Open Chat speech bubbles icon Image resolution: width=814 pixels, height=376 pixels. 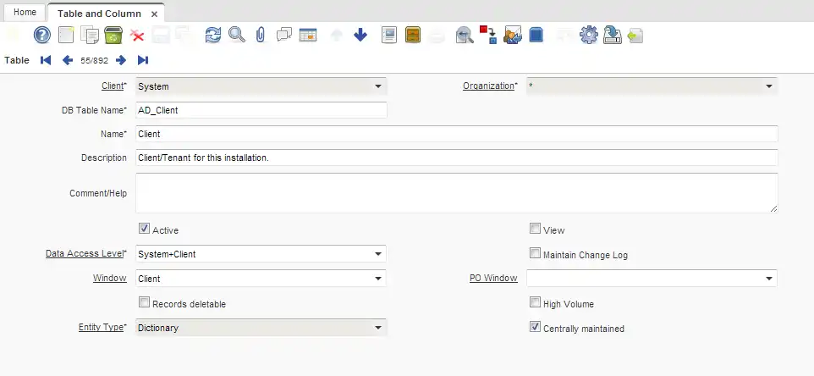point(284,36)
